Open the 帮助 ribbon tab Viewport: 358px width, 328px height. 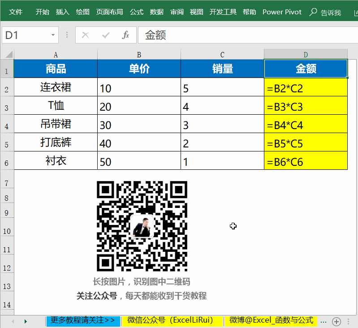(x=249, y=12)
